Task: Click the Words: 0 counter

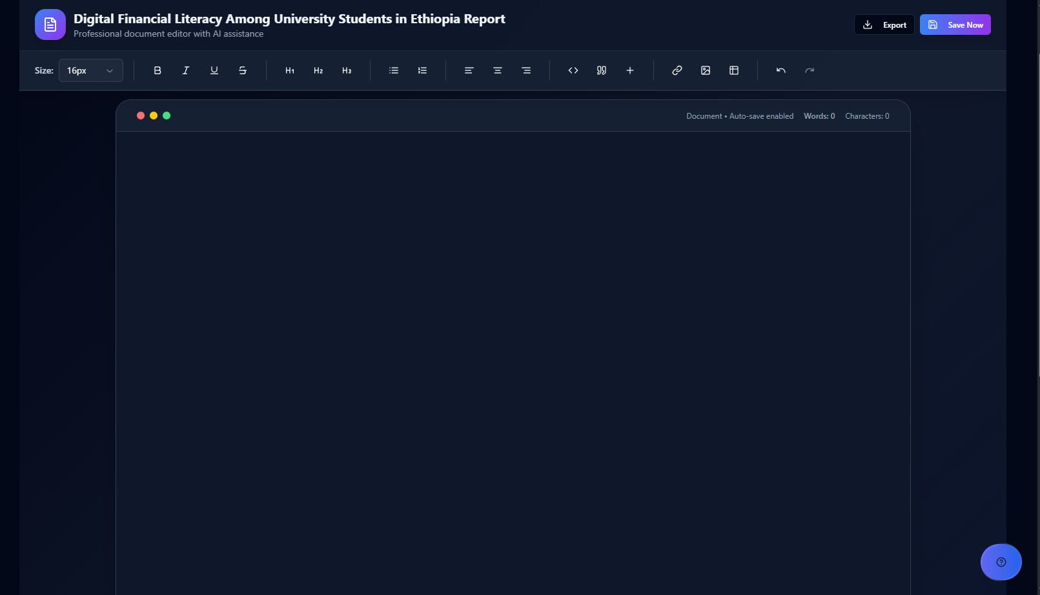Action: point(819,116)
